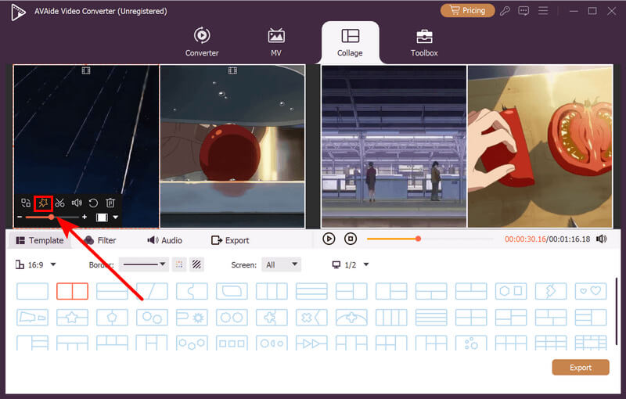Click the reset rotate arrow icon

(93, 203)
